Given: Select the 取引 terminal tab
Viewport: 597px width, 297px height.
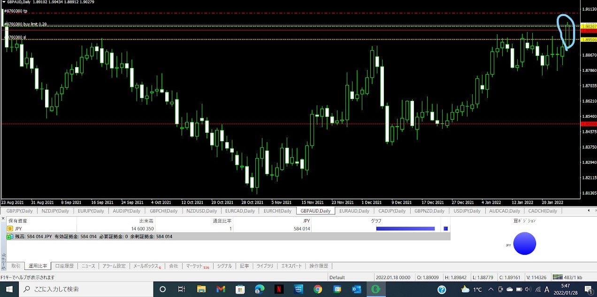Looking at the screenshot, I should coord(15,266).
